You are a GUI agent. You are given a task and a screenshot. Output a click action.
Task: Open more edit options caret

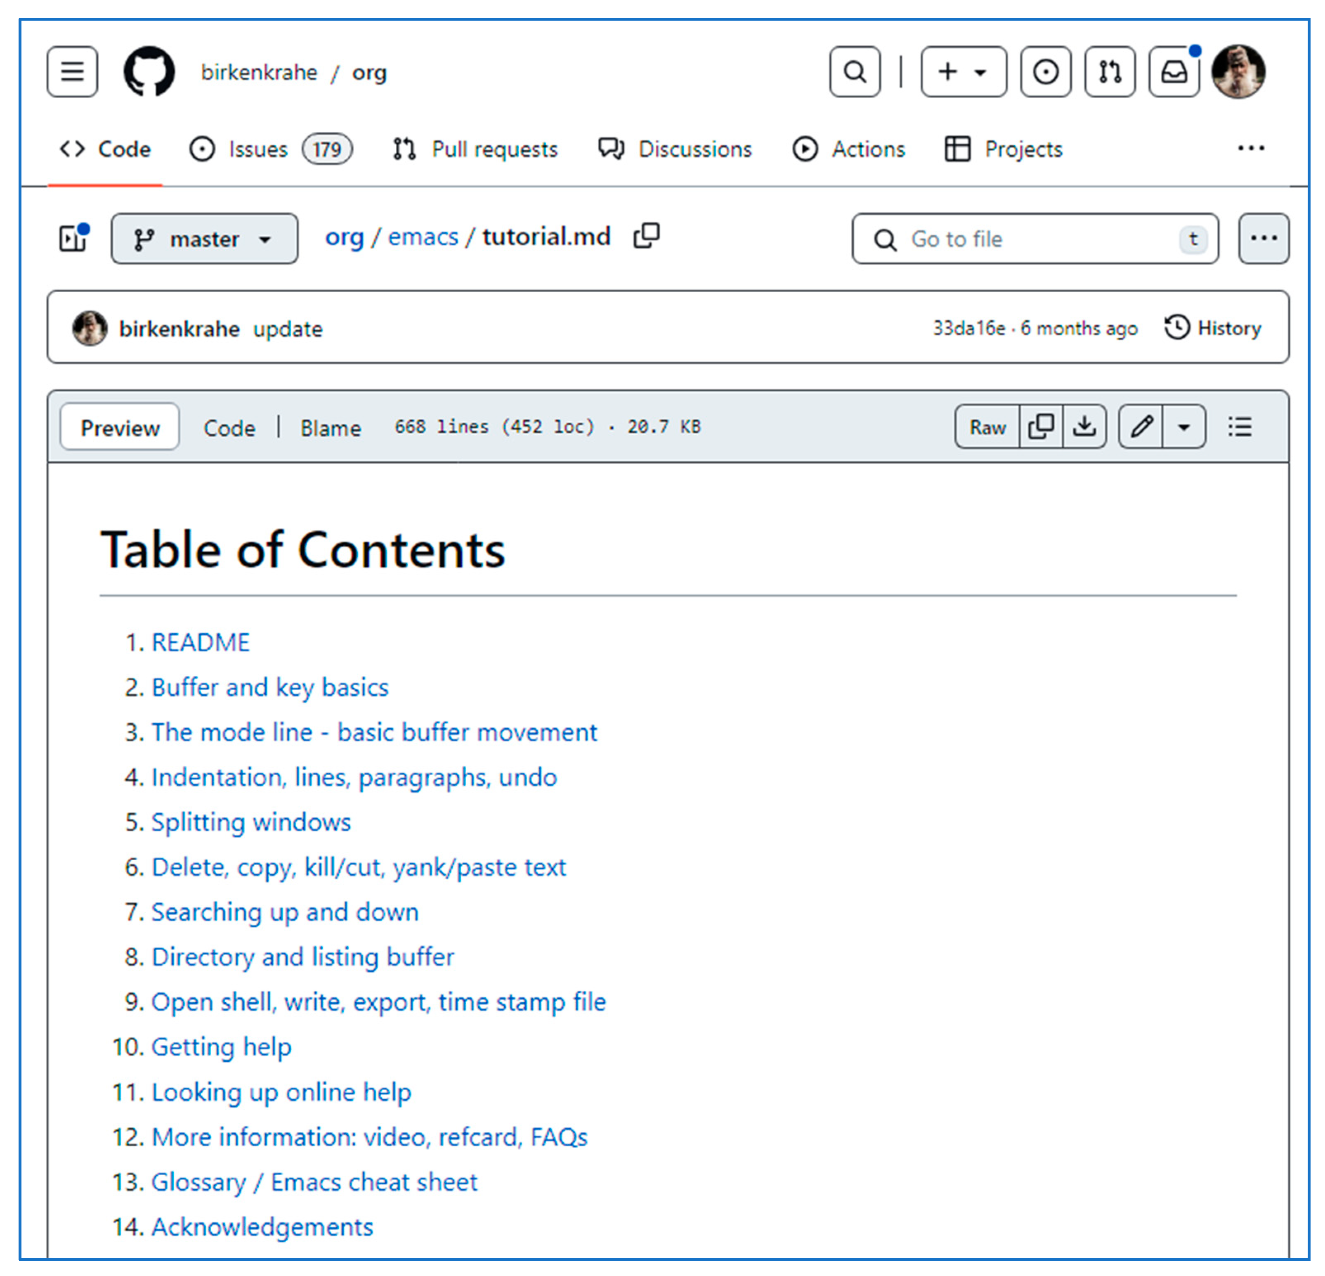[x=1184, y=427]
